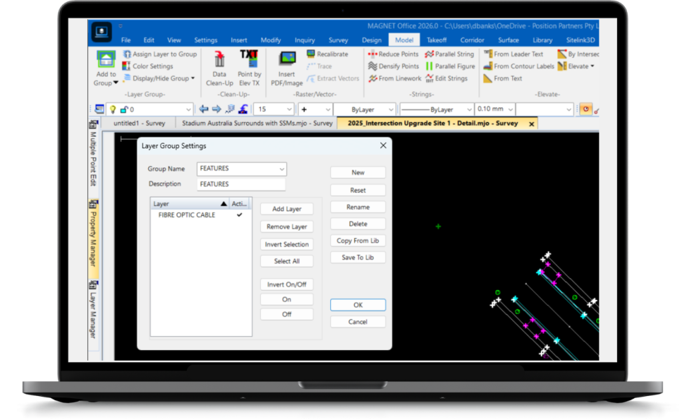Click the blue left arrow icon
Image resolution: width=687 pixels, height=420 pixels.
click(x=203, y=109)
